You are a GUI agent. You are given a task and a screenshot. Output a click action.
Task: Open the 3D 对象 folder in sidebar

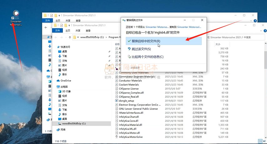coord(66,91)
